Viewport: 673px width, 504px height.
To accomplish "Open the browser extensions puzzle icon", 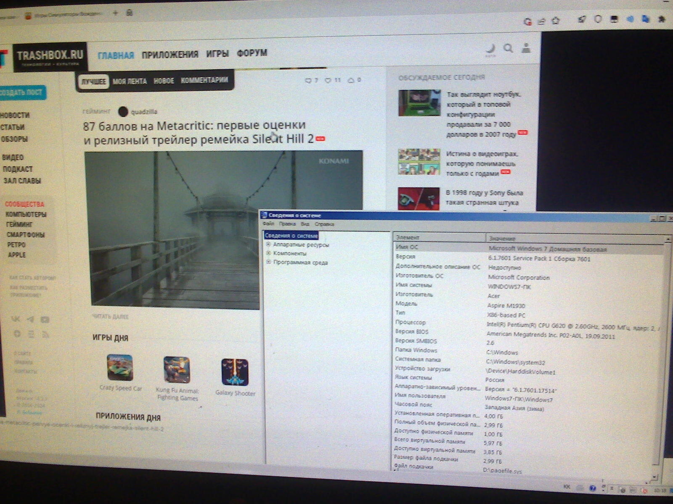I will (661, 19).
